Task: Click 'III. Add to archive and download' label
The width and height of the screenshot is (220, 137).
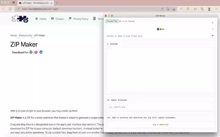Action: click(141, 117)
